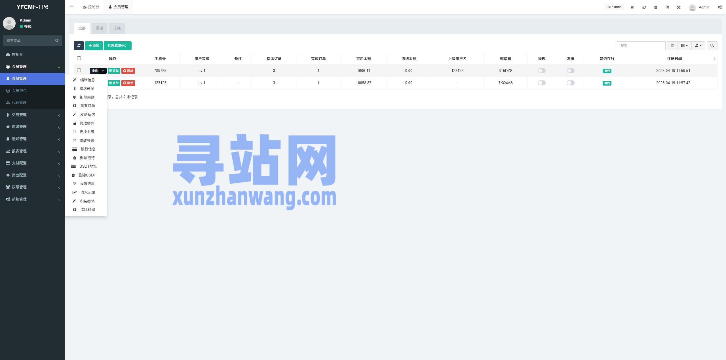Viewport: 726px width, 360px height.
Task: Open the export dropdown in table toolbar
Action: pos(698,46)
